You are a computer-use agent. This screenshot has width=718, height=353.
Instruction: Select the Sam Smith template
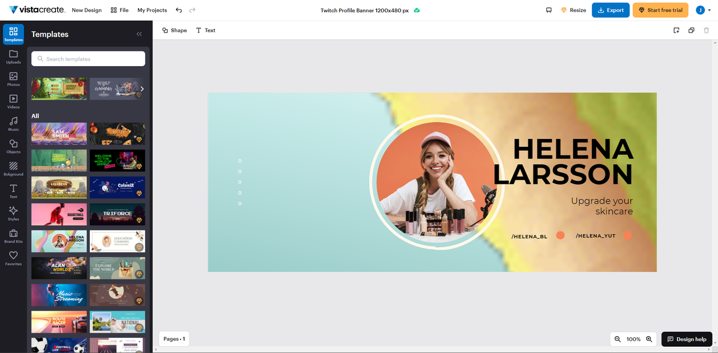pos(59,133)
